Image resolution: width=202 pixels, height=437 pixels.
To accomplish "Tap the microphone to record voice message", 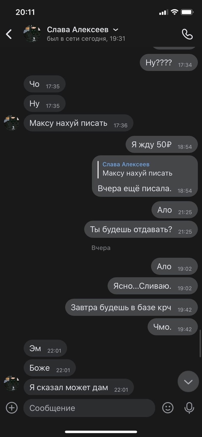I will click(x=189, y=408).
